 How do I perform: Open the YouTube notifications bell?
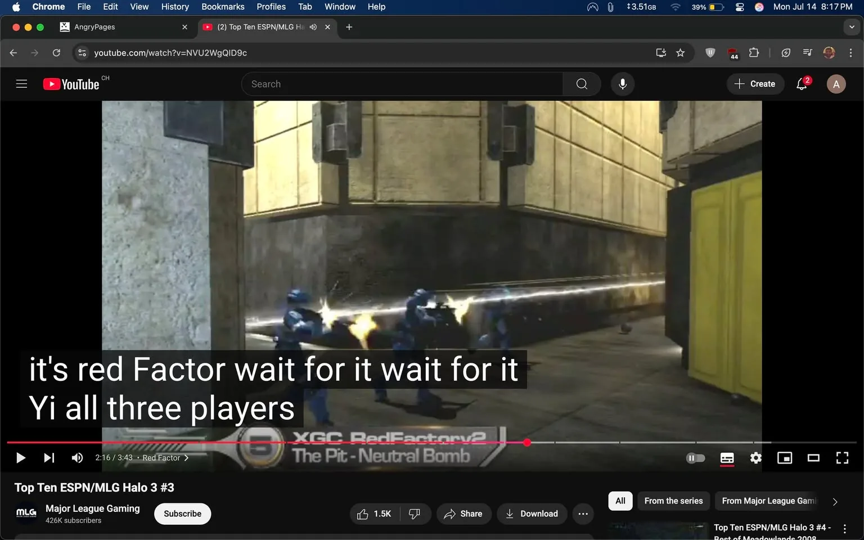point(801,83)
